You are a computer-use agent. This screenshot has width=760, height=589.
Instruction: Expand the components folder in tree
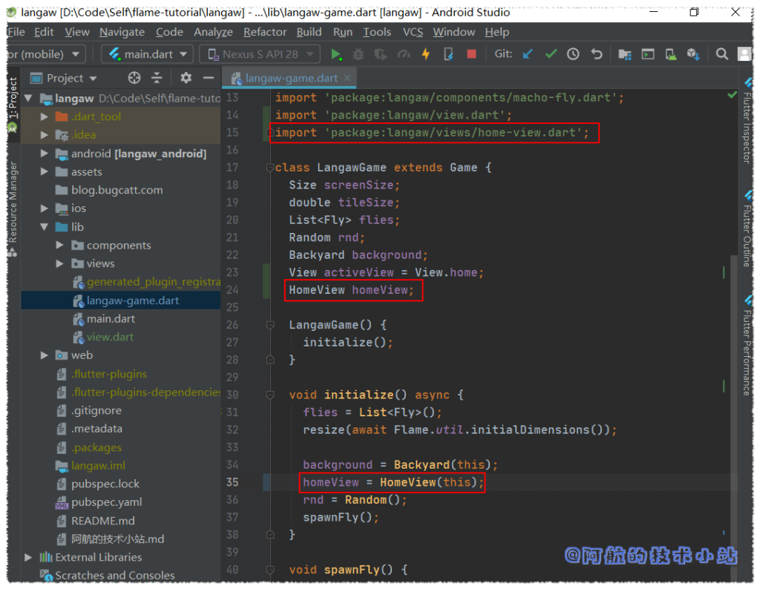[x=60, y=246]
